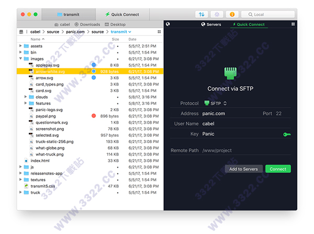Expand the clouds folder
The image size is (314, 234).
[26, 97]
